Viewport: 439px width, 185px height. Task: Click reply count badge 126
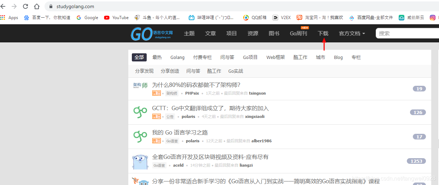(418, 112)
